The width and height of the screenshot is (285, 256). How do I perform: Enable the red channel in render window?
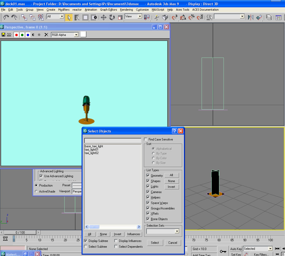(16, 35)
